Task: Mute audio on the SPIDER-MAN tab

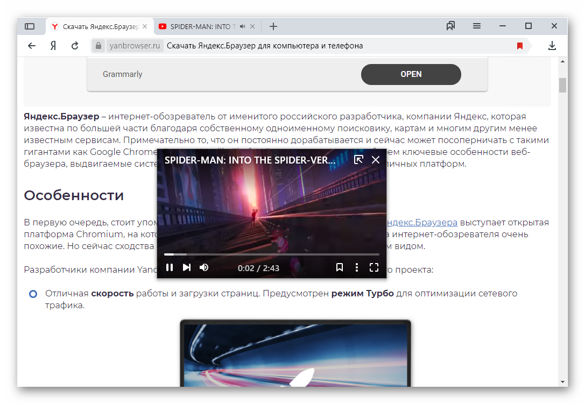Action: tap(242, 26)
